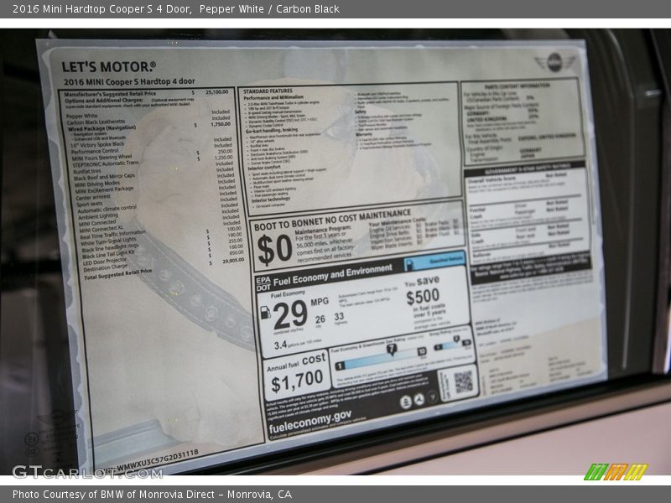Screen dimensions: 671x503
Task: Click the large 29 combined MPG number
Action: pos(290,314)
